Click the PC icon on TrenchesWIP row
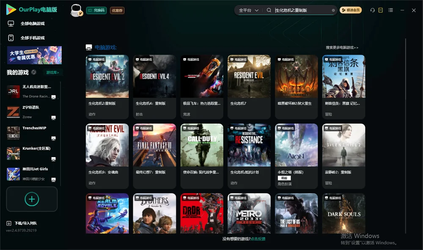 (x=53, y=138)
